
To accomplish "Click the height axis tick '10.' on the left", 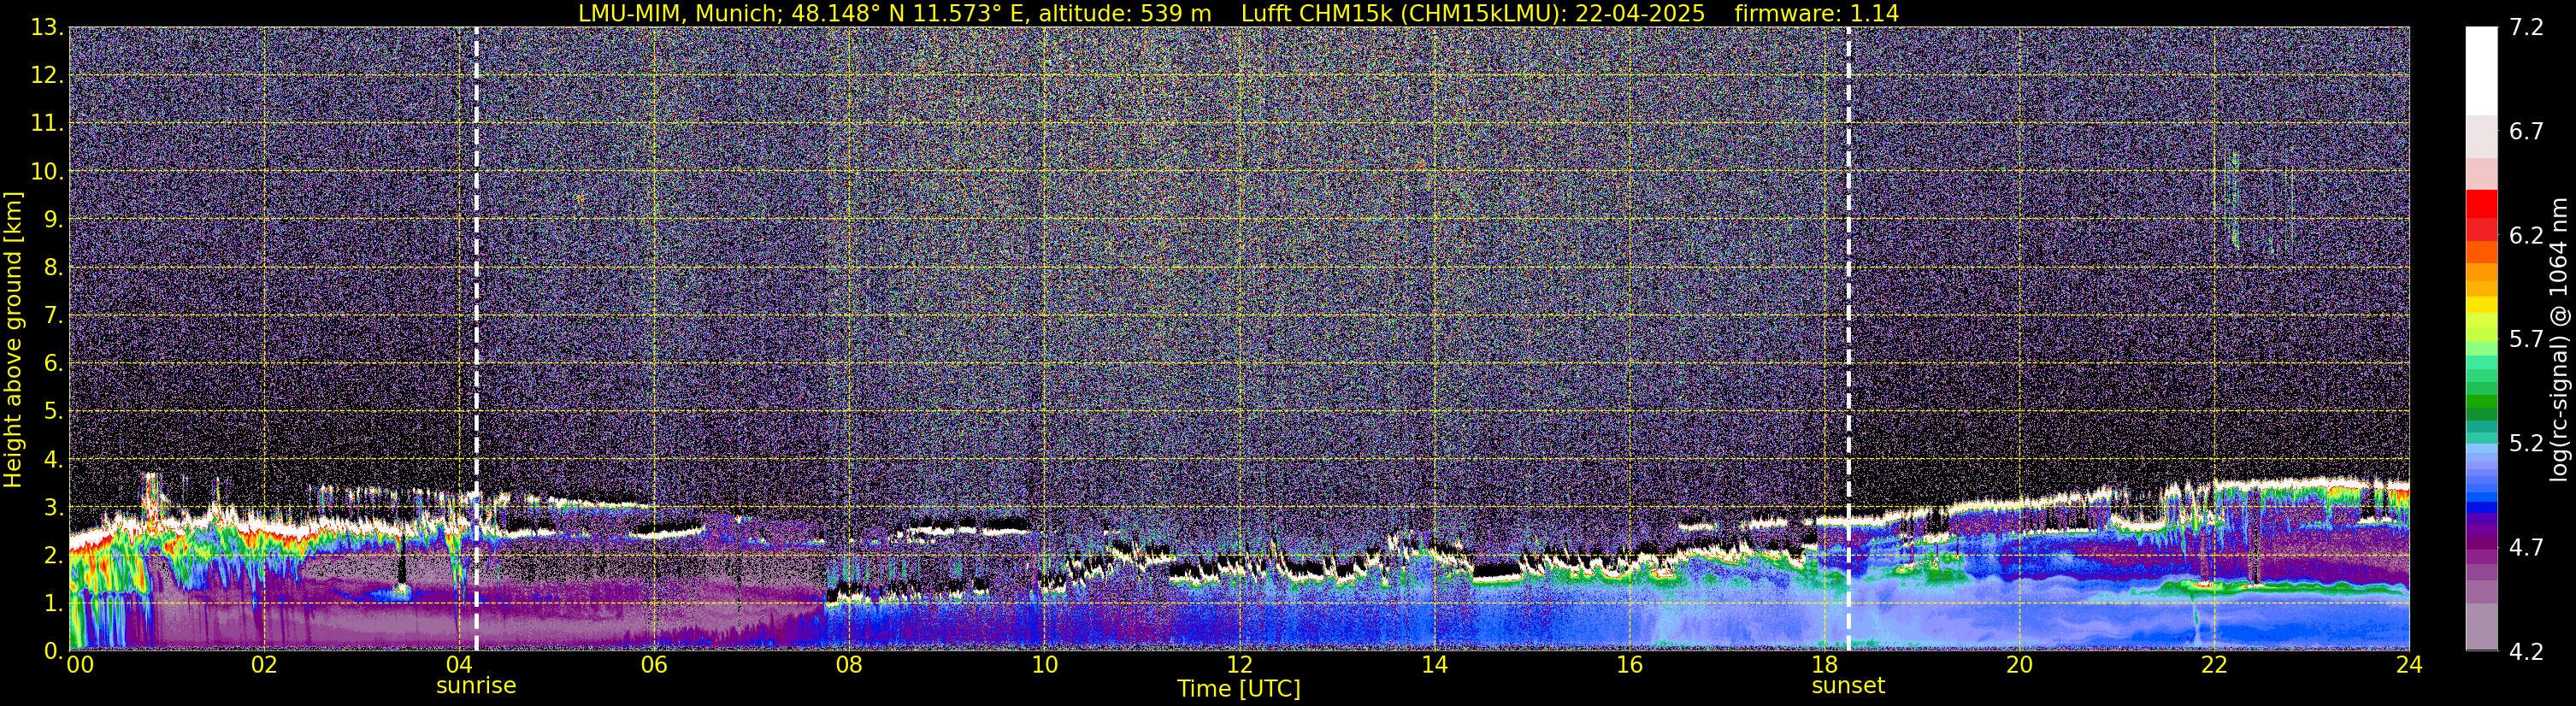I will coord(47,172).
